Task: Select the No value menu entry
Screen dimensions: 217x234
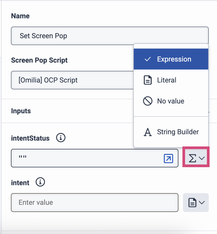Action: pos(170,101)
